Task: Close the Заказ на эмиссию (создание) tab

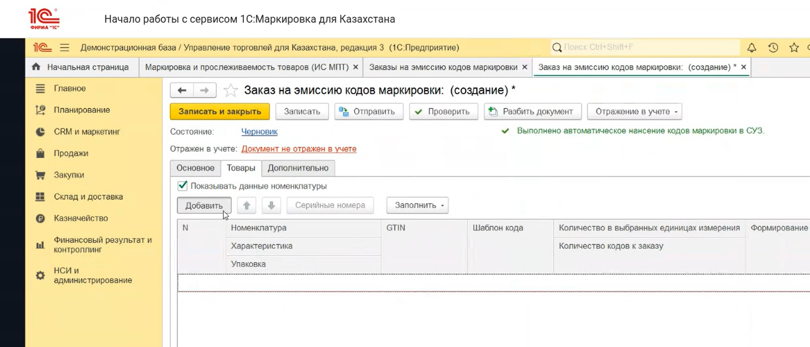Action: (743, 67)
